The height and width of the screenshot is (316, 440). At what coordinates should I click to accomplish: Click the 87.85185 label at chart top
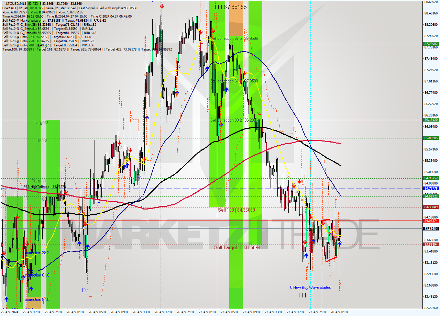[x=235, y=7]
